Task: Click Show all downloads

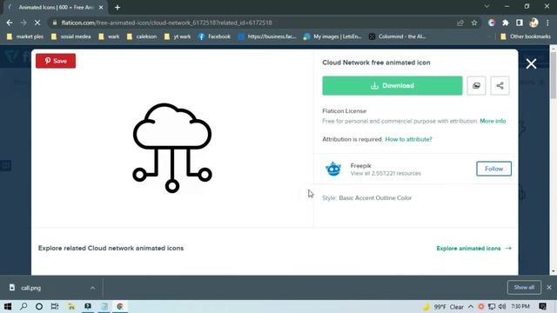Action: click(x=524, y=288)
